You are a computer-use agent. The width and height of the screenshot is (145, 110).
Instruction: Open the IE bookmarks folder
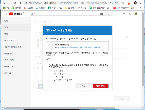click(75, 8)
